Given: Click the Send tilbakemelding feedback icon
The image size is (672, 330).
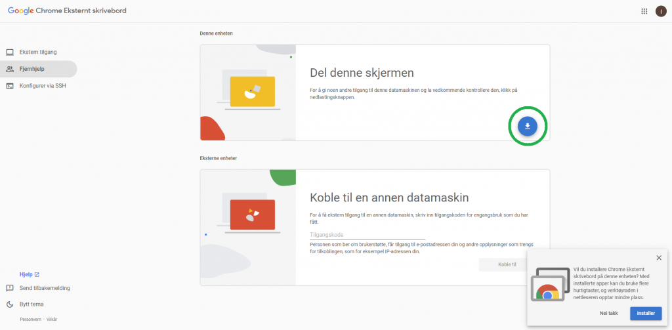Looking at the screenshot, I should pyautogui.click(x=10, y=288).
